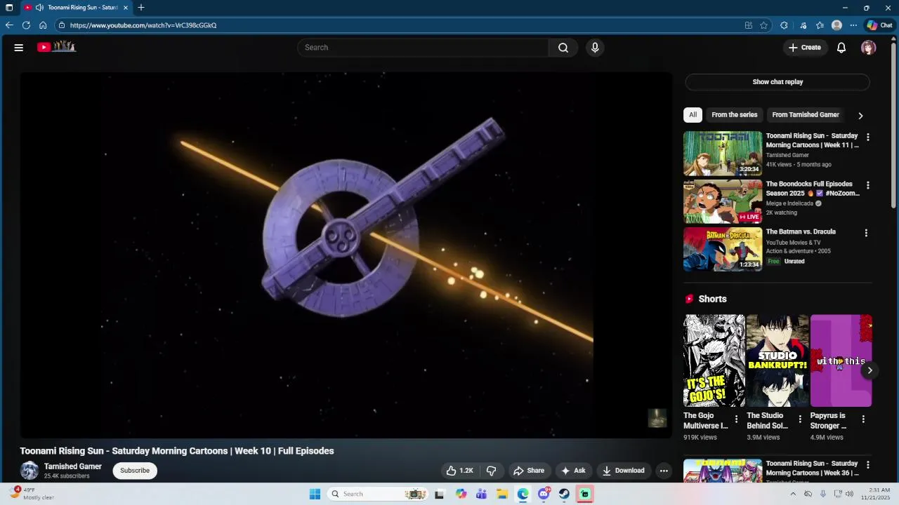Open the Copilot Chat button
899x505 pixels.
coord(880,25)
